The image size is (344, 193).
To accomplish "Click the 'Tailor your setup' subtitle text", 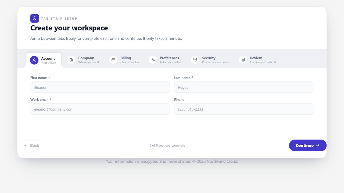I will [x=170, y=62].
